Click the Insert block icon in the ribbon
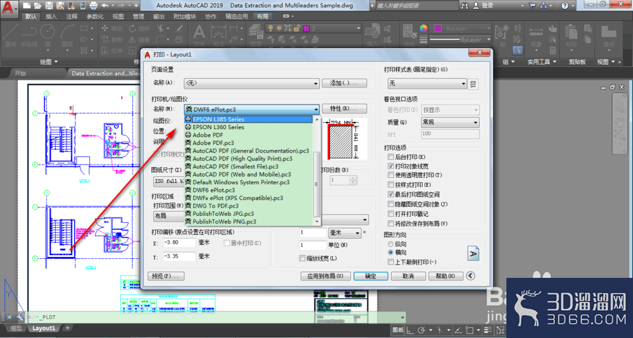633x338 pixels. pos(372,35)
